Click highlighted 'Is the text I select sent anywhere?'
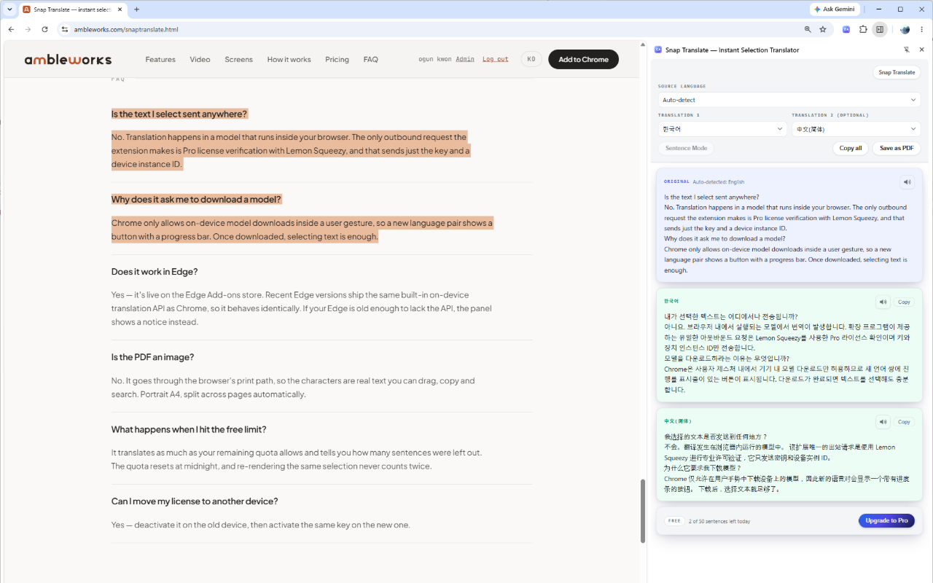Screen dimensions: 933x583 pyautogui.click(x=179, y=114)
